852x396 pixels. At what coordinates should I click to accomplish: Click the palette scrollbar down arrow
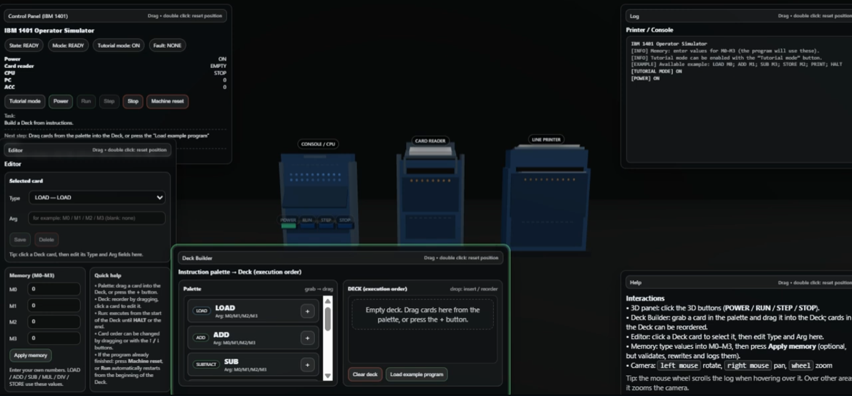[327, 375]
